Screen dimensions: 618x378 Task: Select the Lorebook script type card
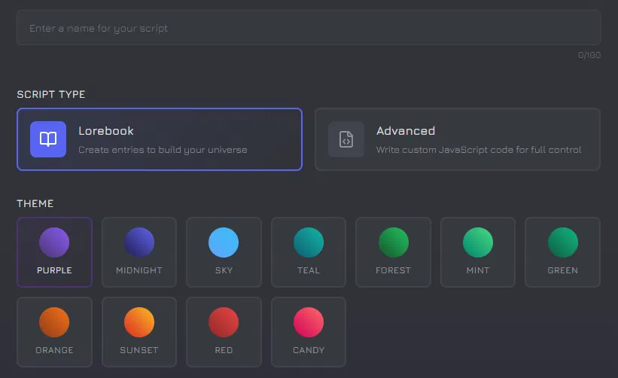160,139
